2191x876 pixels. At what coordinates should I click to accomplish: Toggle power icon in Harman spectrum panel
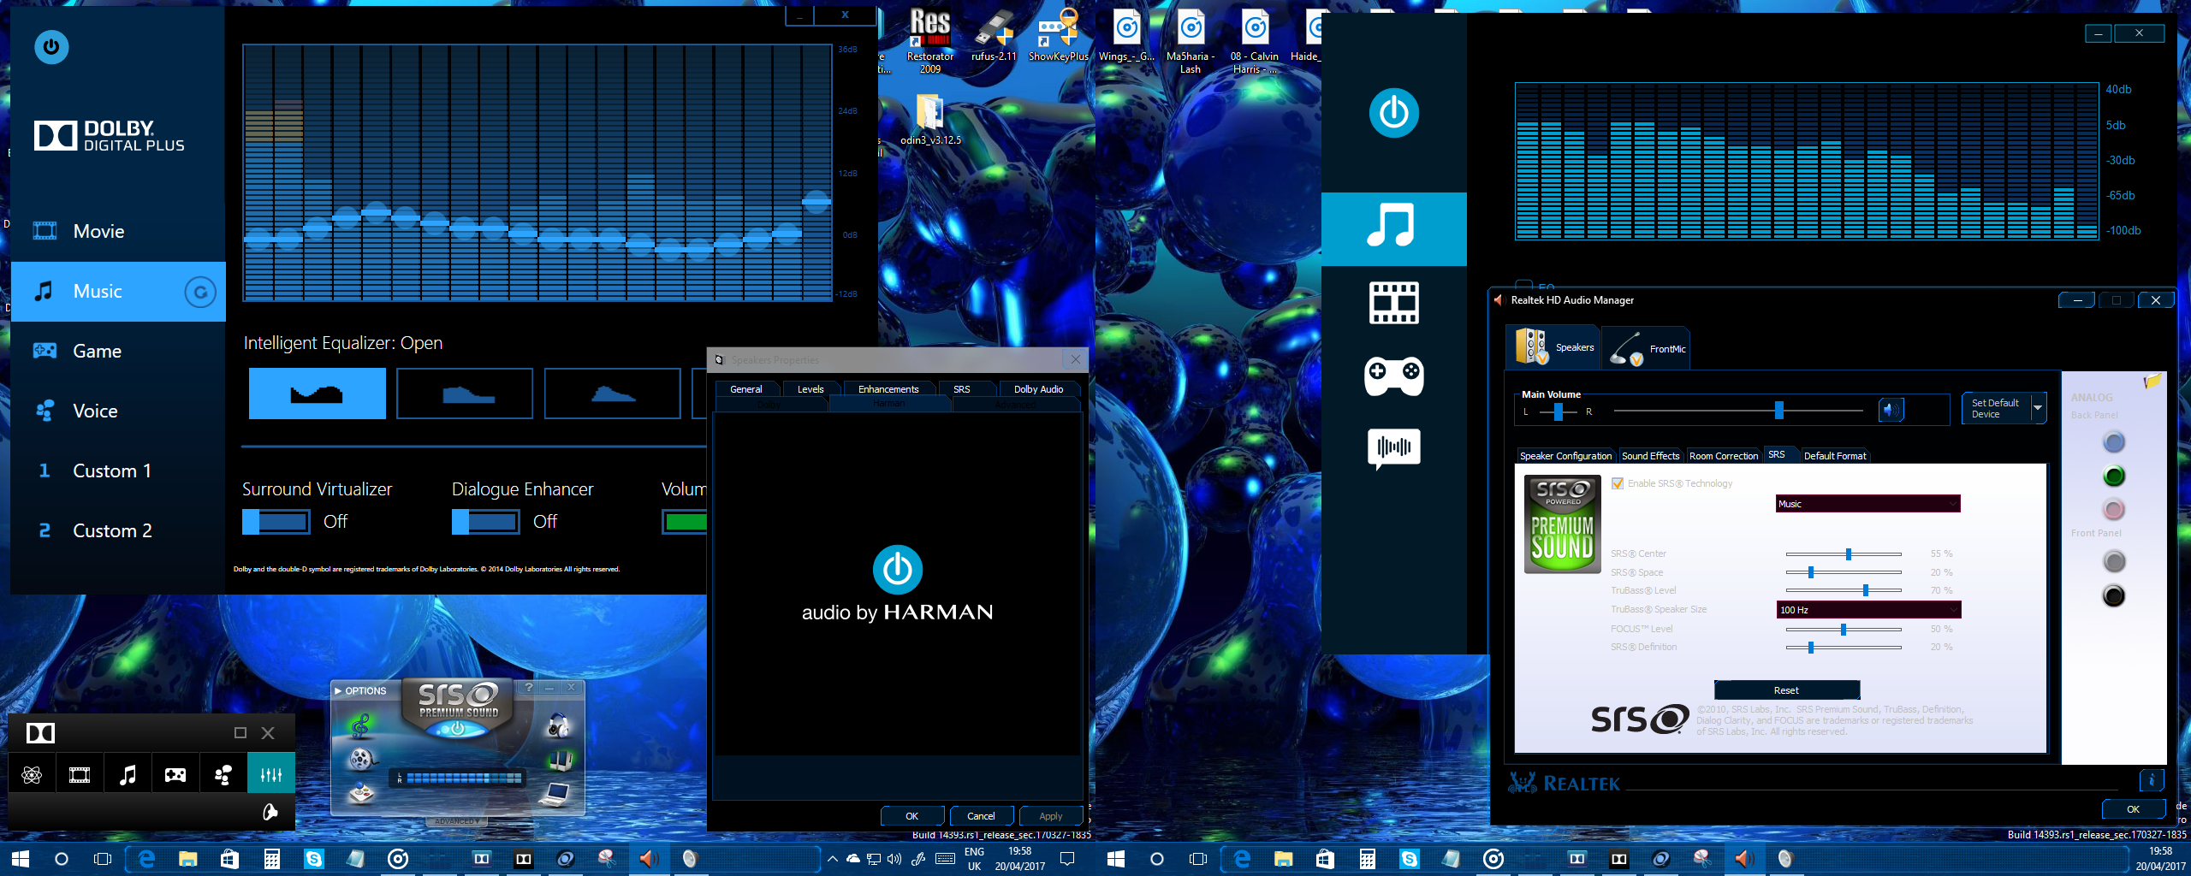(x=1393, y=113)
